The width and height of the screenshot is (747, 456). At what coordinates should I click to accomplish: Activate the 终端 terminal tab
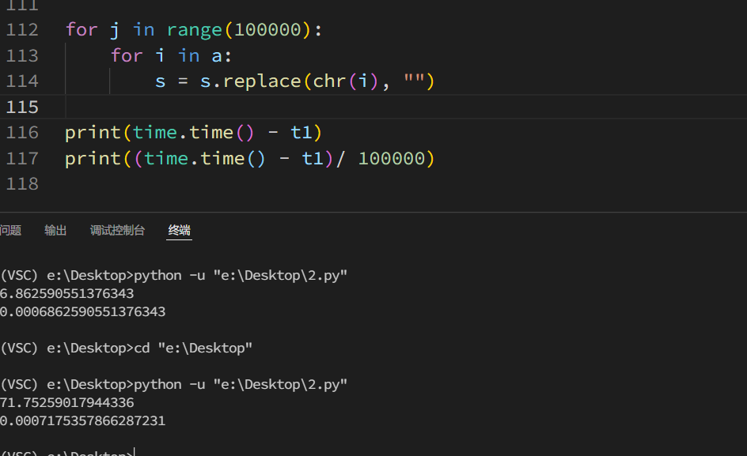[x=180, y=231]
